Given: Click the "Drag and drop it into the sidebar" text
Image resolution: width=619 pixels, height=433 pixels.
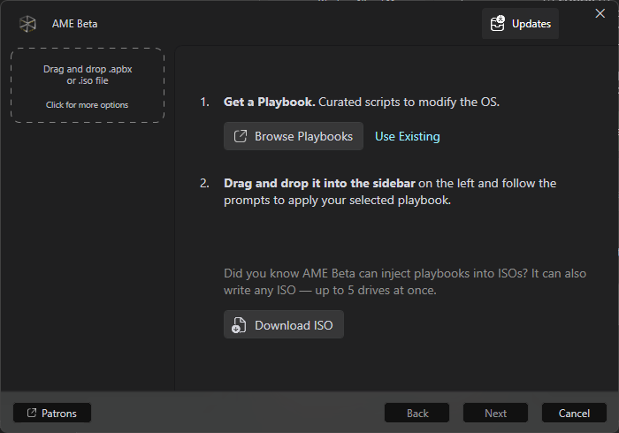Looking at the screenshot, I should click(319, 183).
